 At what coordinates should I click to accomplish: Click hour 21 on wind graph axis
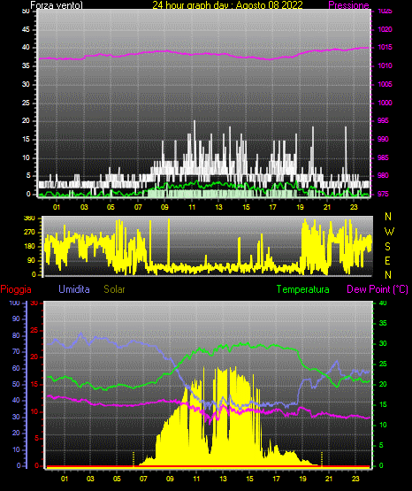coord(327,207)
